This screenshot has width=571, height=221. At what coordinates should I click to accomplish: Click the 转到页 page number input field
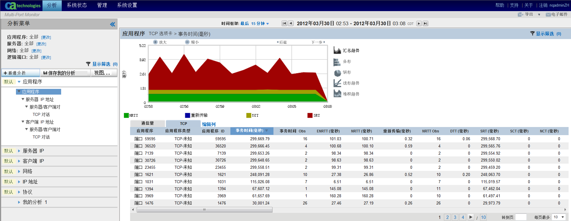(521, 217)
